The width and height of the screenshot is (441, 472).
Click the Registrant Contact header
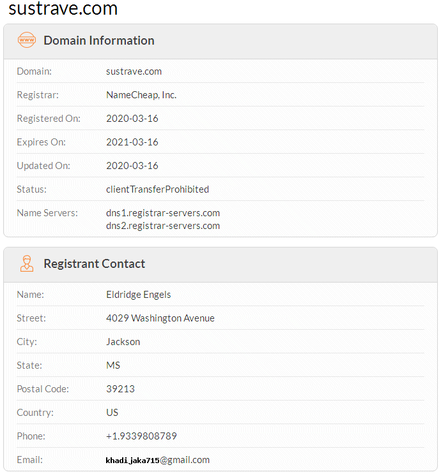point(94,263)
